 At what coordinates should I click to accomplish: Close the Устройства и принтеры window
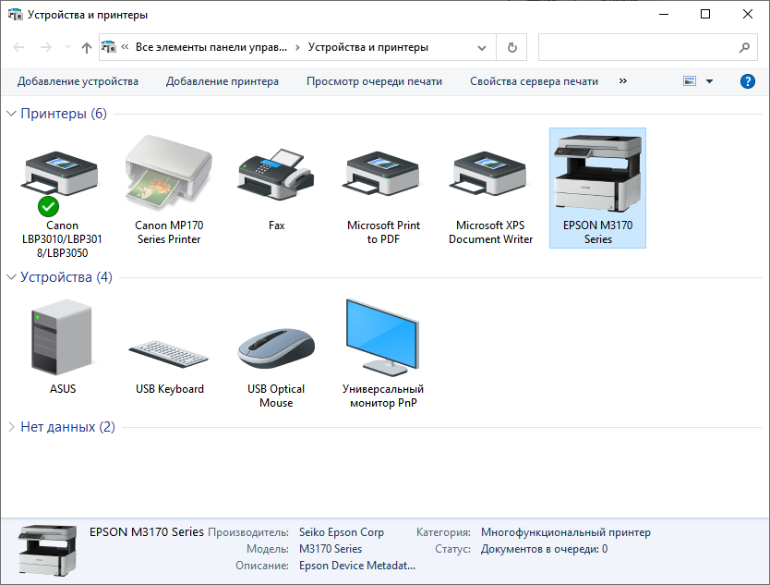748,14
